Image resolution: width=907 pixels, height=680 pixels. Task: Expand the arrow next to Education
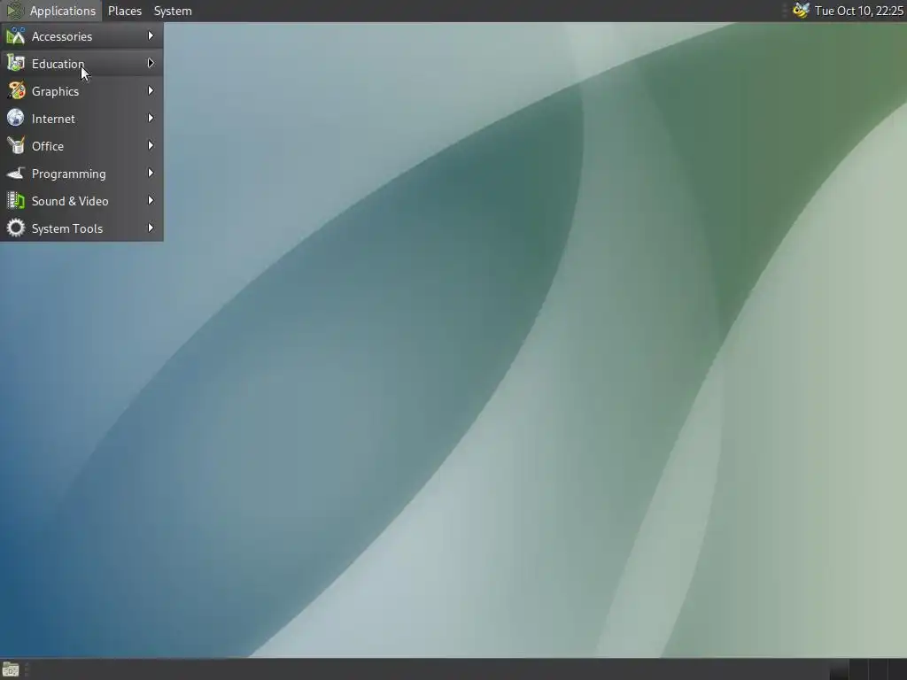tap(151, 63)
